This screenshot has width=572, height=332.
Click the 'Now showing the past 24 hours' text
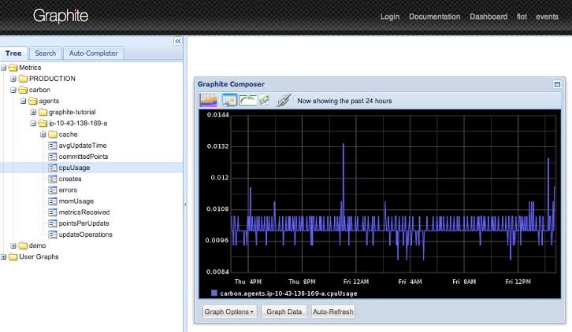(344, 101)
